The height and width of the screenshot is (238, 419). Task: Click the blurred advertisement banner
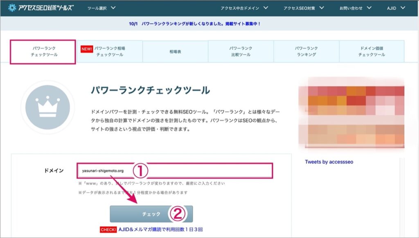[351, 113]
